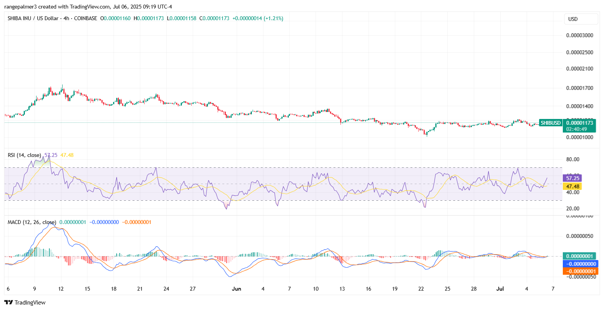Click the 0.00001000 price axis label
This screenshot has width=604, height=310.
pos(580,137)
